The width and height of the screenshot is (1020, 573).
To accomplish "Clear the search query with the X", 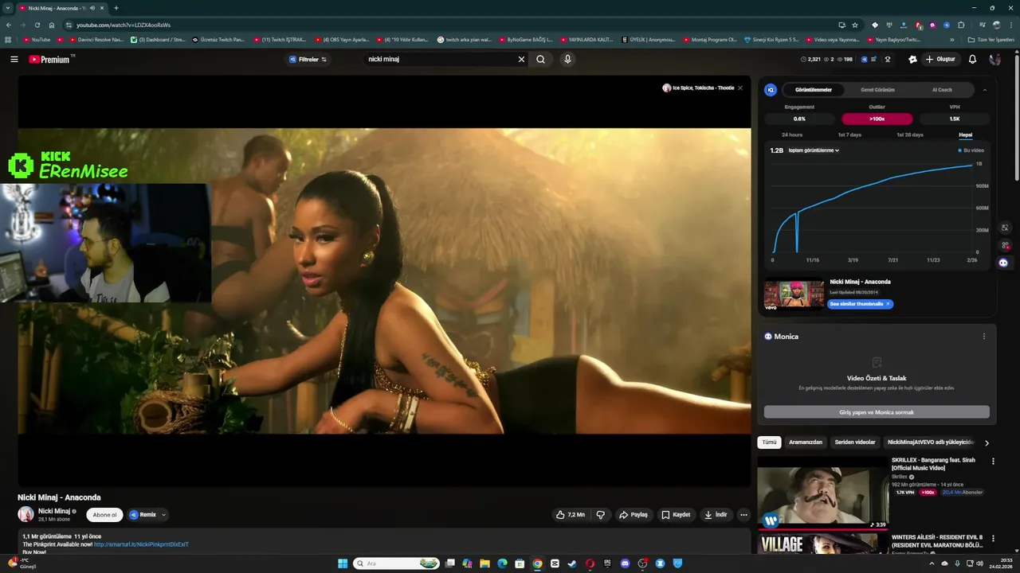I will point(522,59).
